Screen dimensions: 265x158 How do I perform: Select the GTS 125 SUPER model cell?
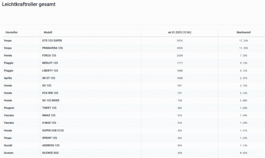click(52, 41)
